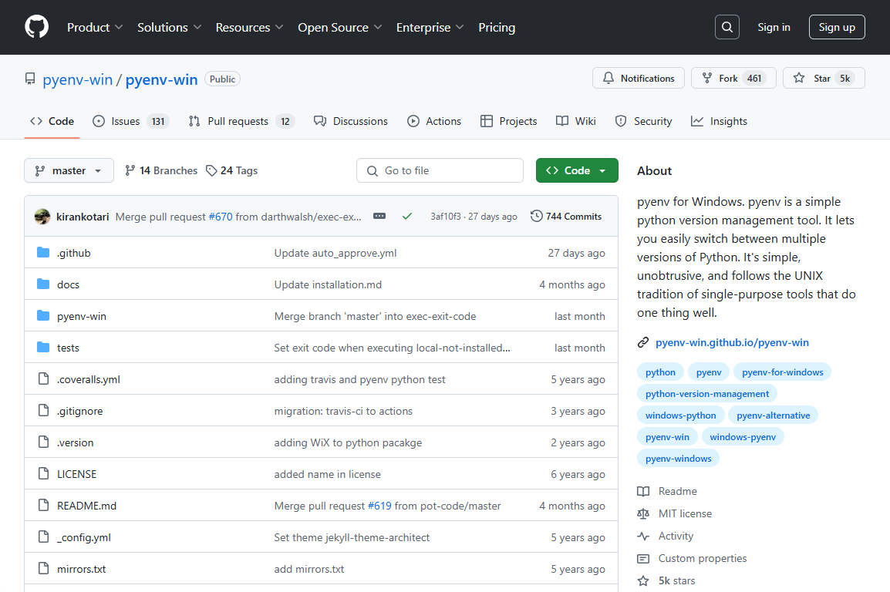Click the Custom properties icon
This screenshot has width=890, height=592.
click(x=643, y=559)
